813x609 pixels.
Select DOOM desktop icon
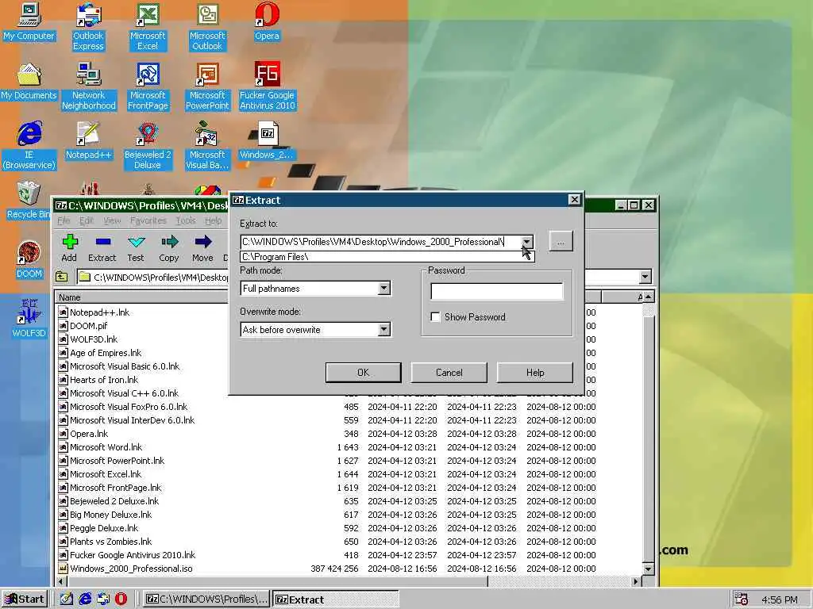[29, 260]
